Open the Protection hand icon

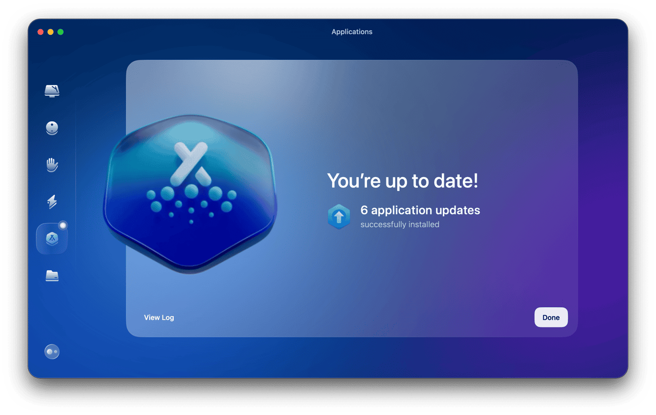tap(52, 165)
